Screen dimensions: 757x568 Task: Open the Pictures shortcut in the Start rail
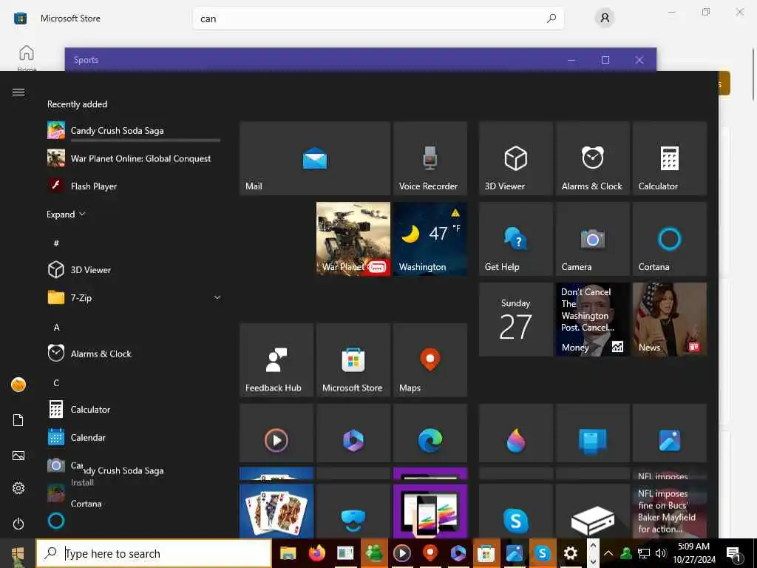point(18,456)
